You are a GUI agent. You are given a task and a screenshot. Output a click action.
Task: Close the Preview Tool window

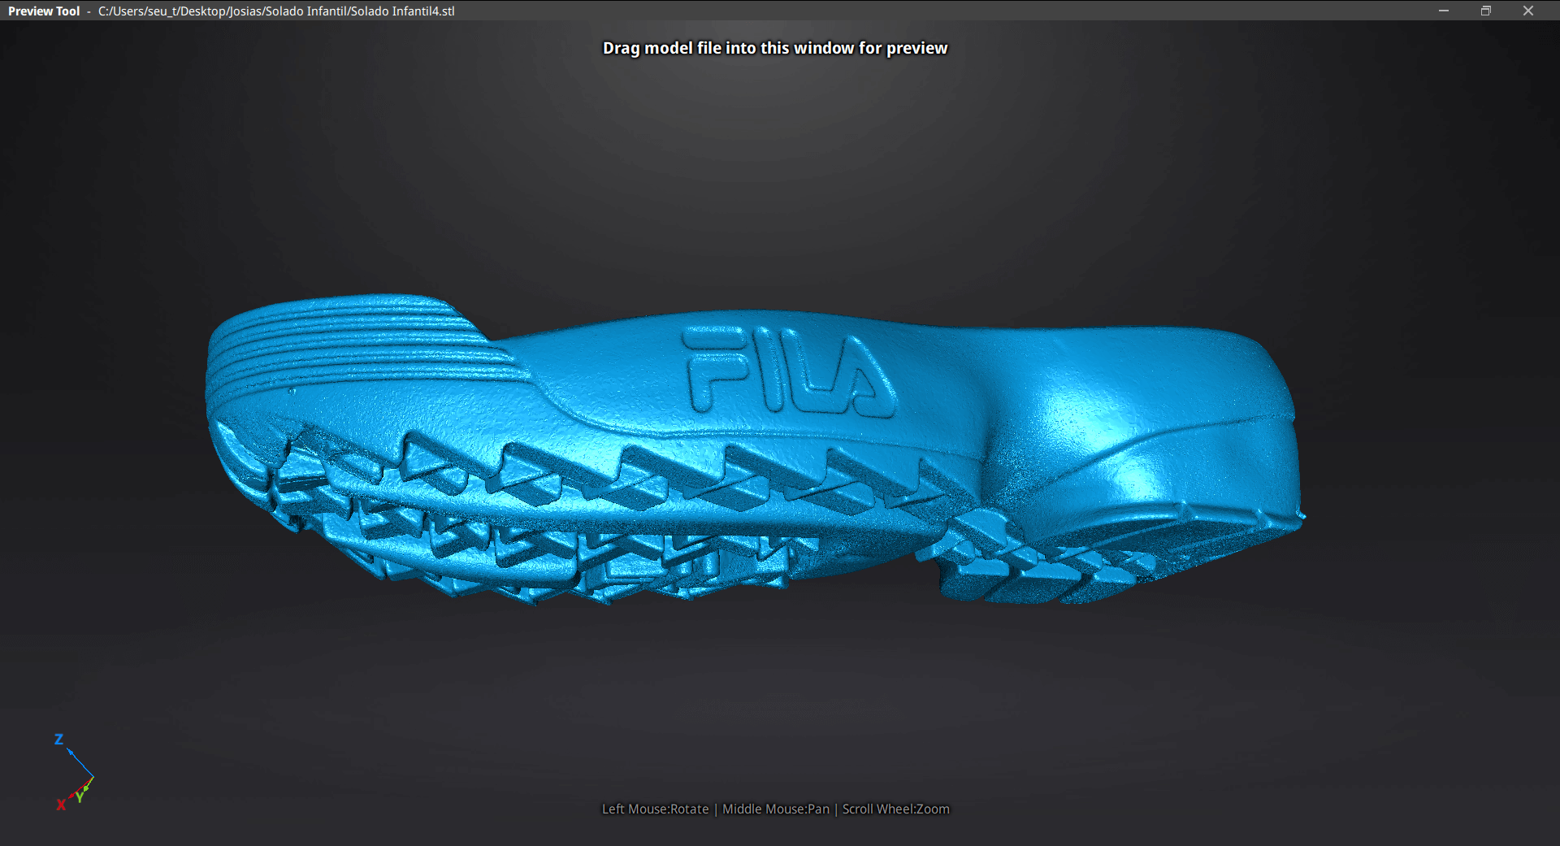pyautogui.click(x=1528, y=11)
